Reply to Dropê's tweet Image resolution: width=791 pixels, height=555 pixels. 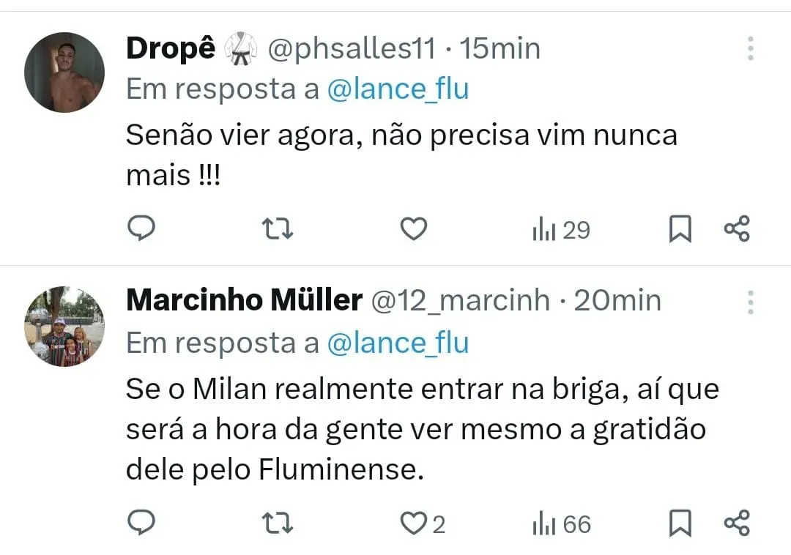pyautogui.click(x=141, y=229)
